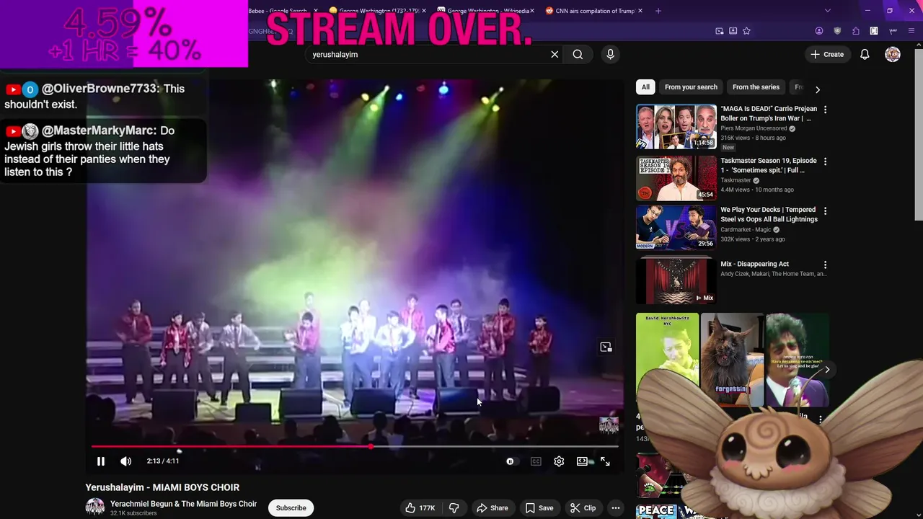Start voice search with microphone icon
923x519 pixels.
click(x=610, y=54)
